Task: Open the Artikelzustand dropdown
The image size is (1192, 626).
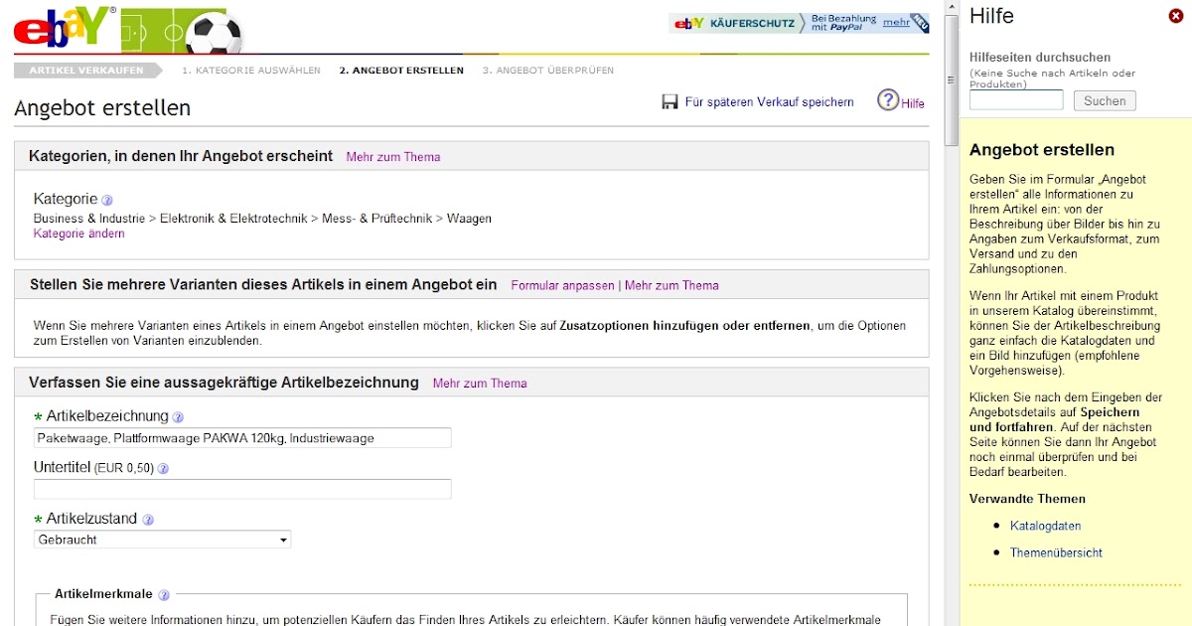Action: 163,540
